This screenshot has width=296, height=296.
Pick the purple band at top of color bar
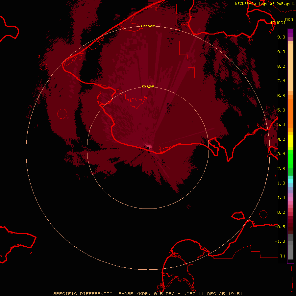pos(290,33)
